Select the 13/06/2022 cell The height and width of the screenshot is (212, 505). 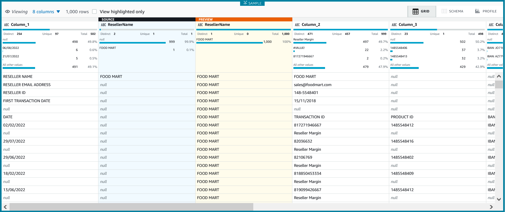click(x=50, y=190)
